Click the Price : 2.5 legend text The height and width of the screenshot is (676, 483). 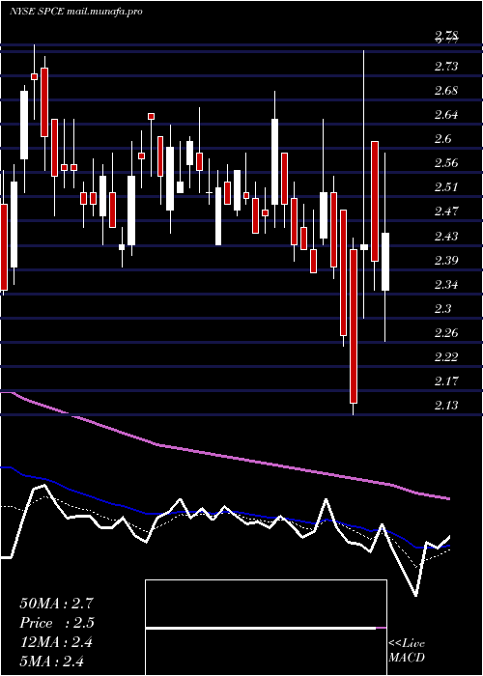click(x=56, y=623)
